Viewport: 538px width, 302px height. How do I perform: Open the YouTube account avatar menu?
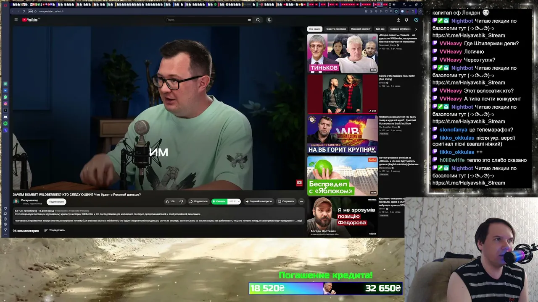tap(416, 20)
